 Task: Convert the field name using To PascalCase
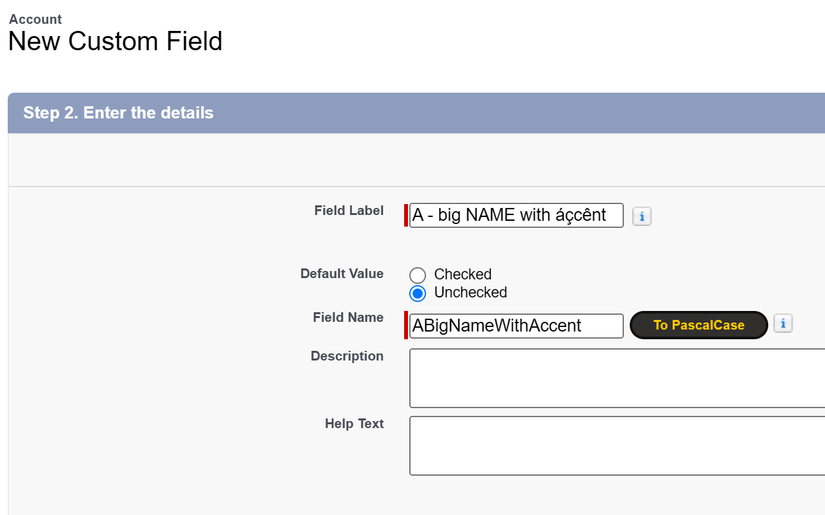[698, 325]
